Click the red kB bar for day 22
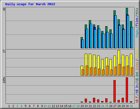 click(x=94, y=100)
